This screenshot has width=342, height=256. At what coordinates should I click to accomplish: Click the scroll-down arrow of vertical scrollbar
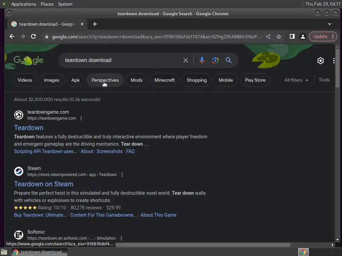click(337, 240)
